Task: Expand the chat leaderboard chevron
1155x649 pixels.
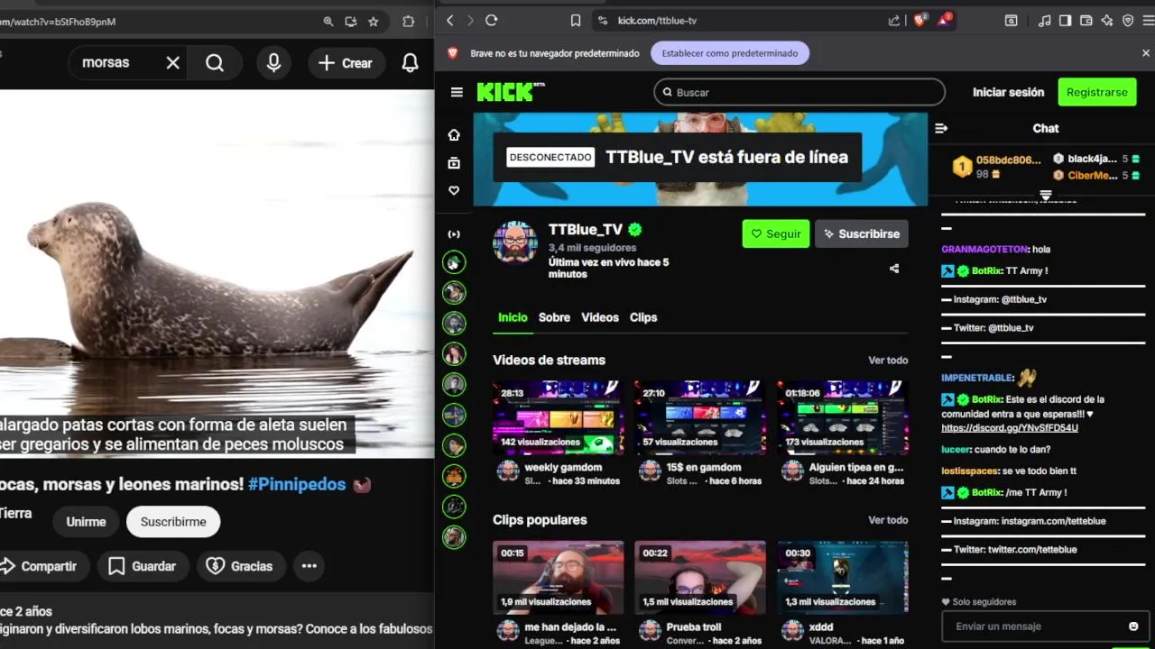Action: [1046, 195]
